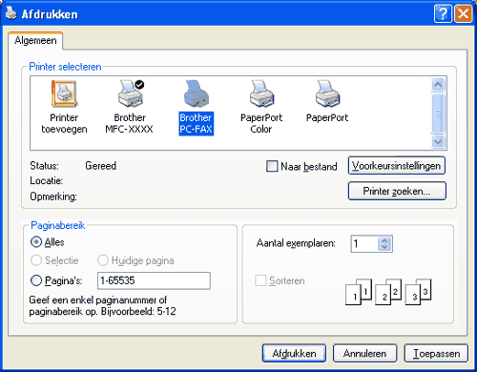477x372 pixels.
Task: Click the Bijvoorbeeld: 5-12 hint text
Action: pyautogui.click(x=138, y=311)
